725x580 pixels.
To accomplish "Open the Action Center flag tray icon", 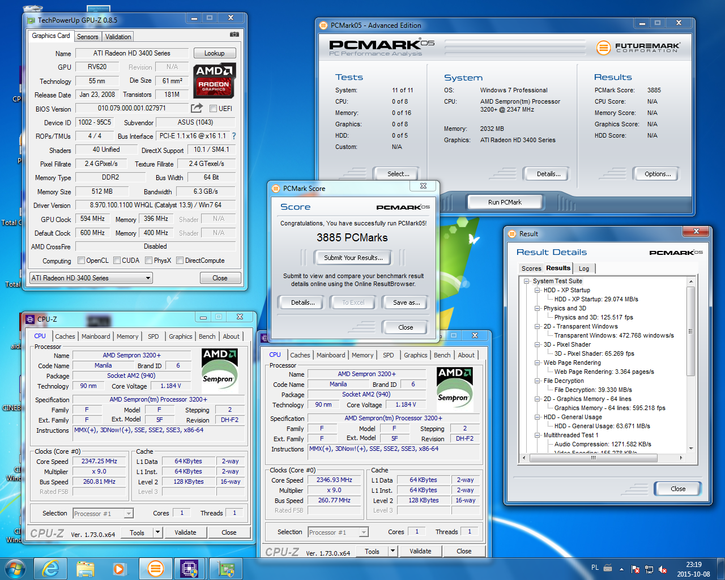I will 636,569.
